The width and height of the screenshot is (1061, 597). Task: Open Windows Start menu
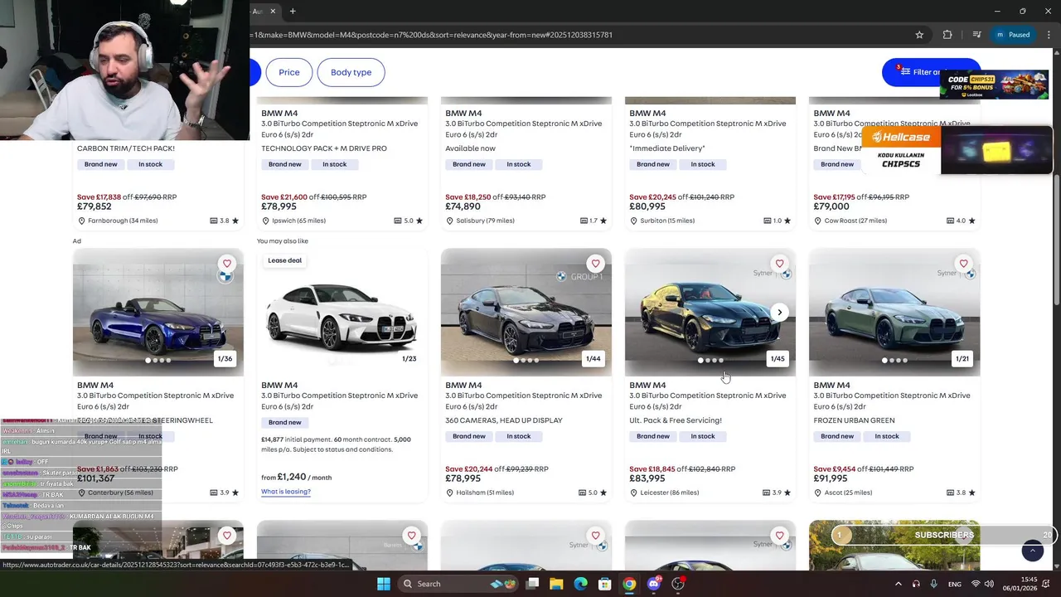coord(383,584)
